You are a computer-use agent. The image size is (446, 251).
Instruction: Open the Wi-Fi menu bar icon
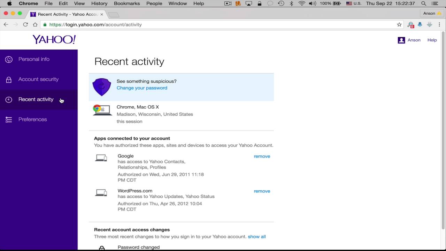click(x=302, y=3)
